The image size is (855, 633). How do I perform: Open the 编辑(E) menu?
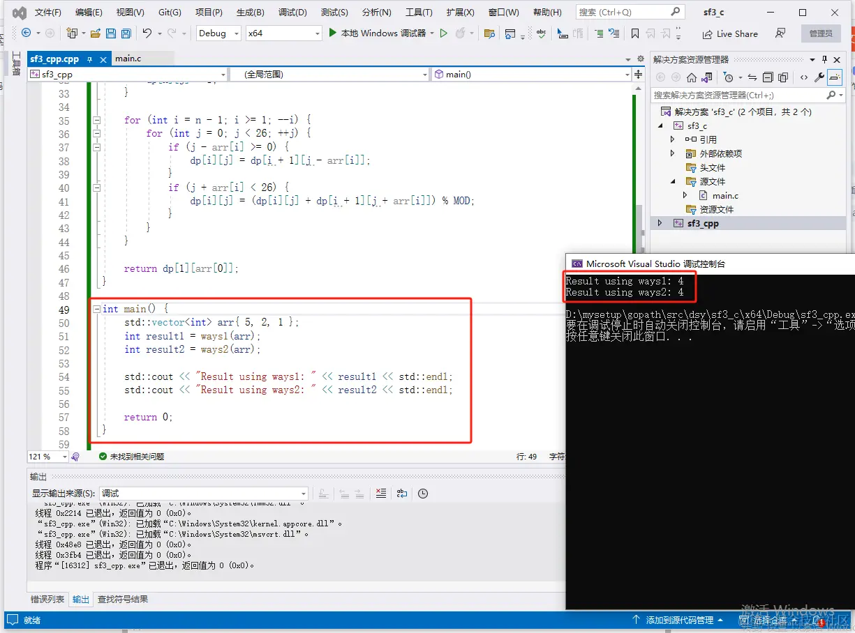[89, 13]
